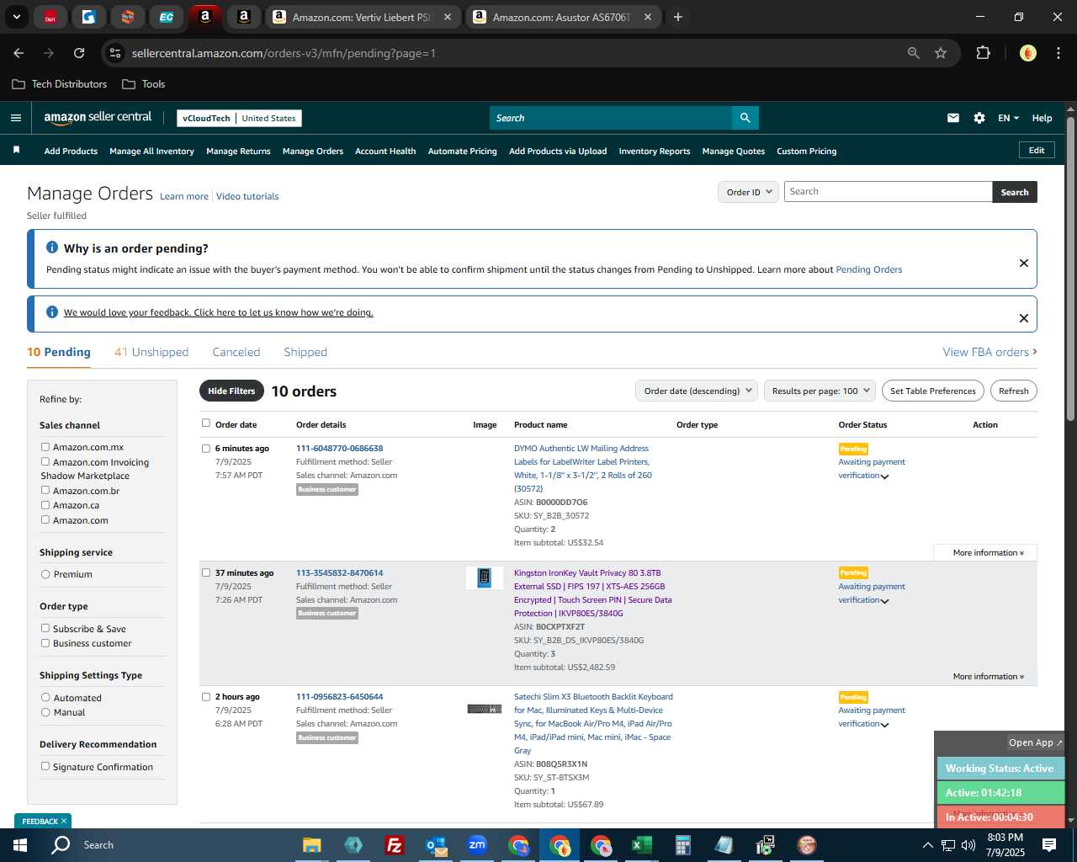Open FileZilla from the taskbar
Screen dimensions: 1077x862
[x=394, y=845]
